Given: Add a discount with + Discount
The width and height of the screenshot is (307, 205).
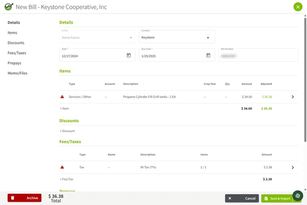Looking at the screenshot, I should click(67, 131).
